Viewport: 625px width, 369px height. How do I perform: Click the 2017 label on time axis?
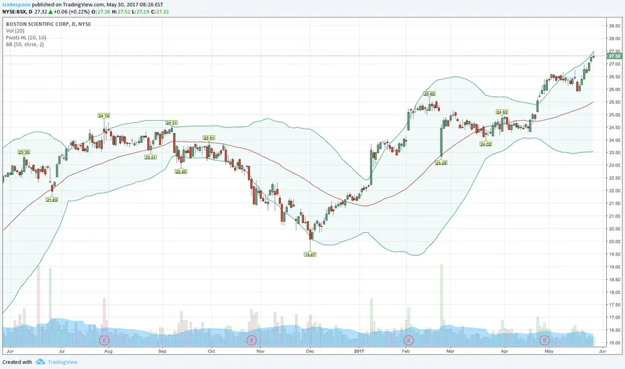coord(359,352)
